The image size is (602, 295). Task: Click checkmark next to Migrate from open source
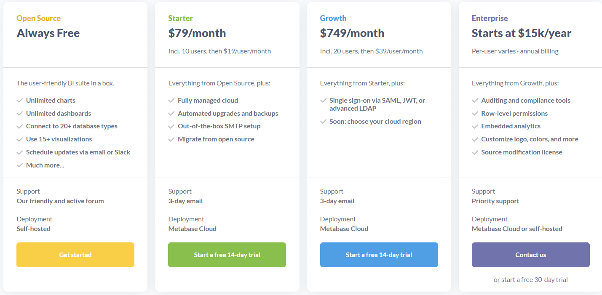(x=171, y=139)
